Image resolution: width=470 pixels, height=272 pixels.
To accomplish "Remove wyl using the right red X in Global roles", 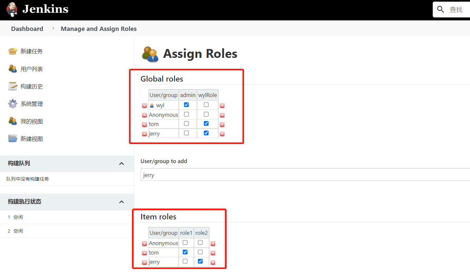I will point(222,106).
